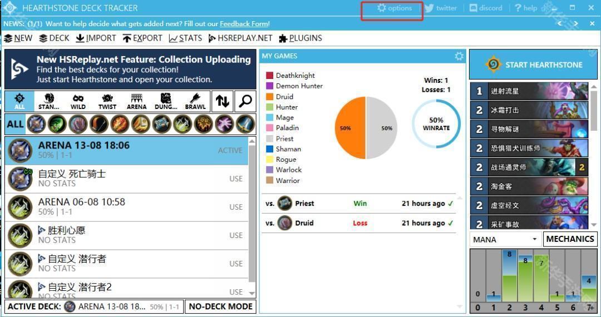Open the Feedback Form link
This screenshot has height=317, width=601.
click(244, 24)
